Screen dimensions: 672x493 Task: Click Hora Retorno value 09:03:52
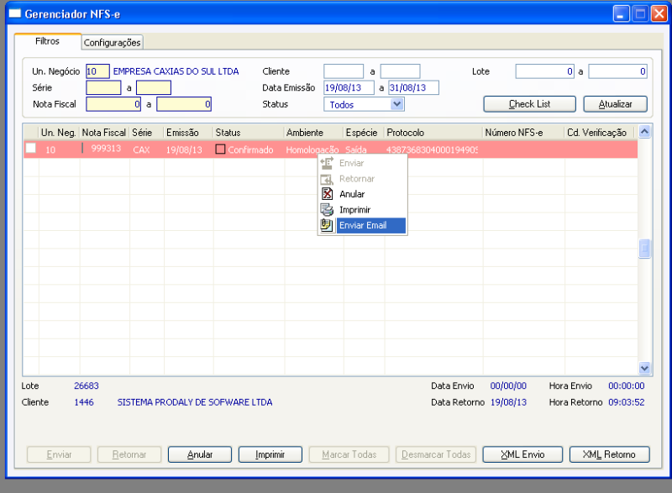pos(626,402)
